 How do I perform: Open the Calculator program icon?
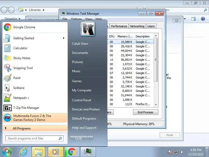[7, 48]
